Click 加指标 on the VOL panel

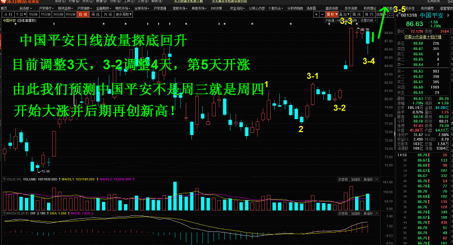[x=356, y=179]
